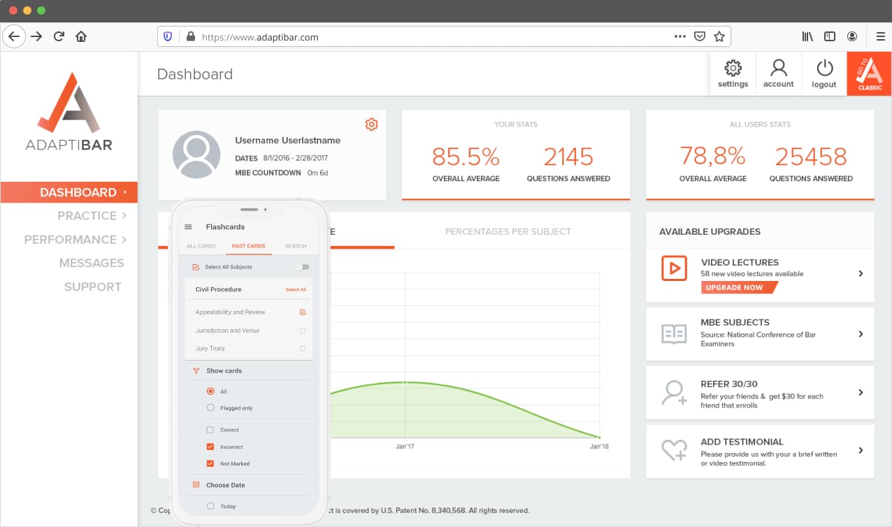Uncheck the Not Marked checkbox
This screenshot has width=892, height=527.
pyautogui.click(x=210, y=463)
